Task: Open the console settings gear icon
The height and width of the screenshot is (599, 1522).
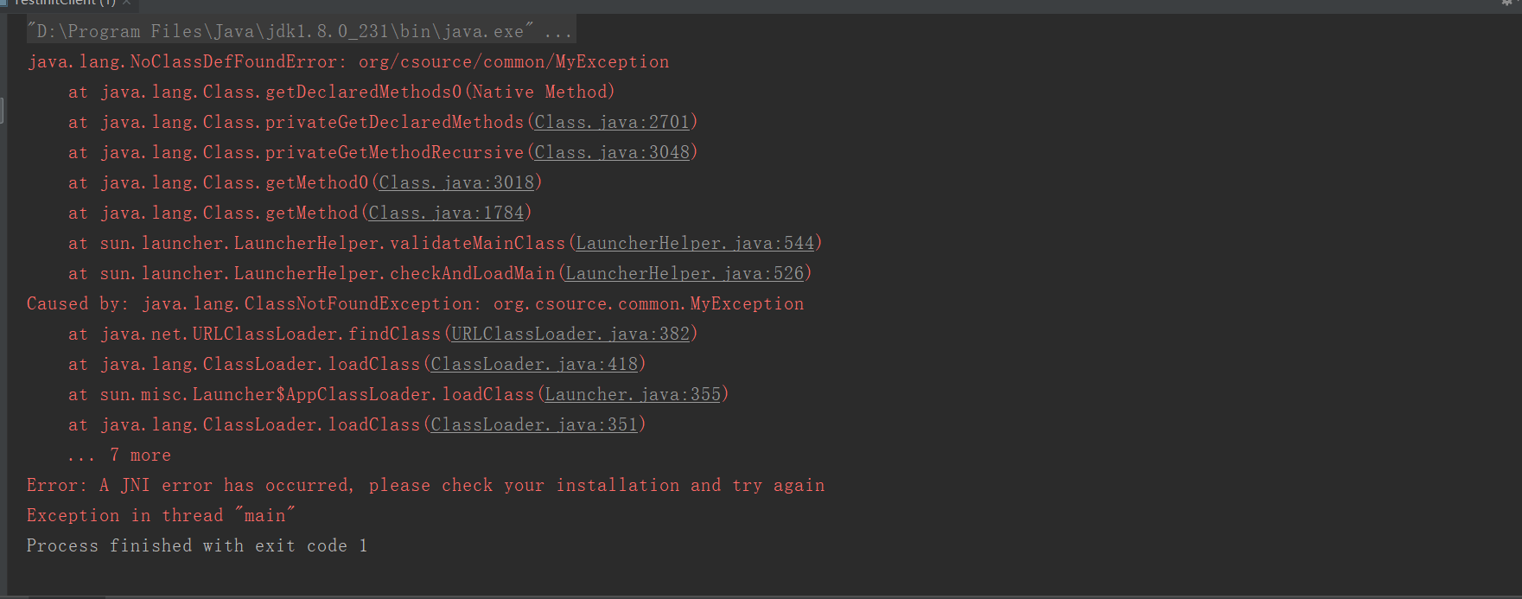Action: [x=1507, y=3]
